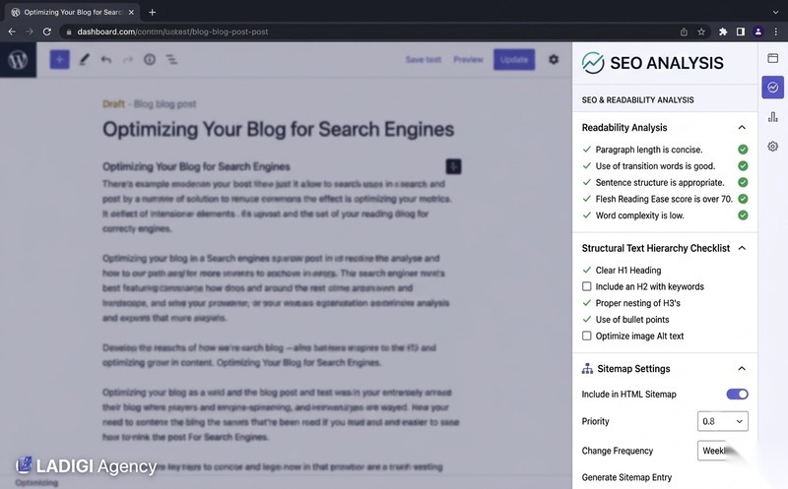This screenshot has width=788, height=489.
Task: Click 'Clear H1 Heading' checklist item
Action: [628, 271]
